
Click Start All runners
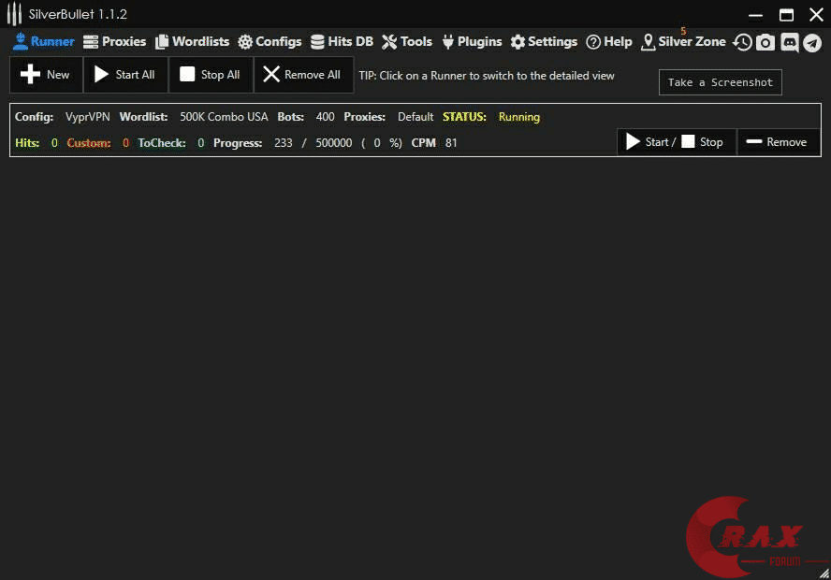point(125,75)
